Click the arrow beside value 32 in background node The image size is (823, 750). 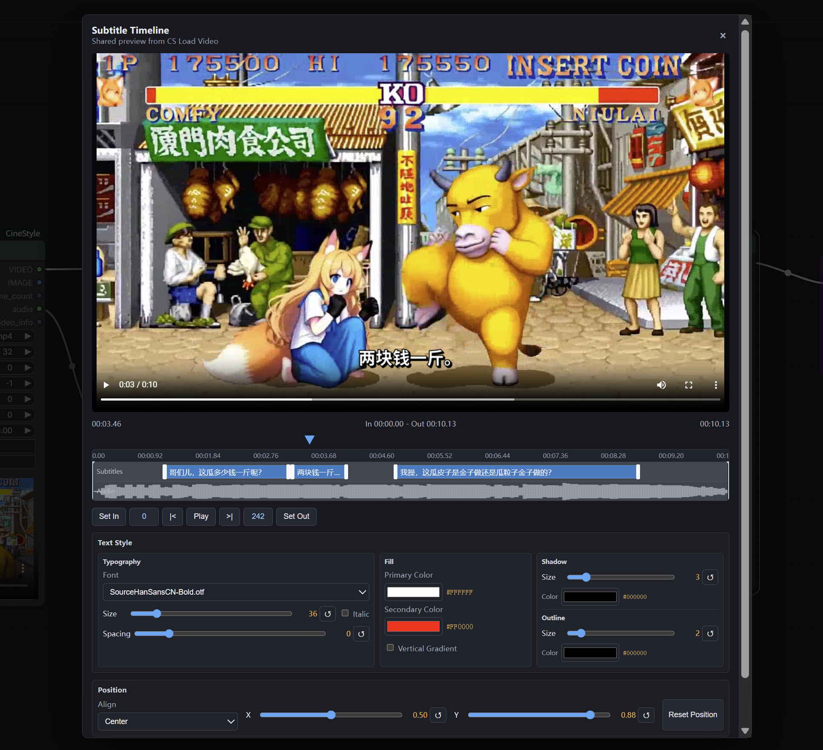[28, 352]
